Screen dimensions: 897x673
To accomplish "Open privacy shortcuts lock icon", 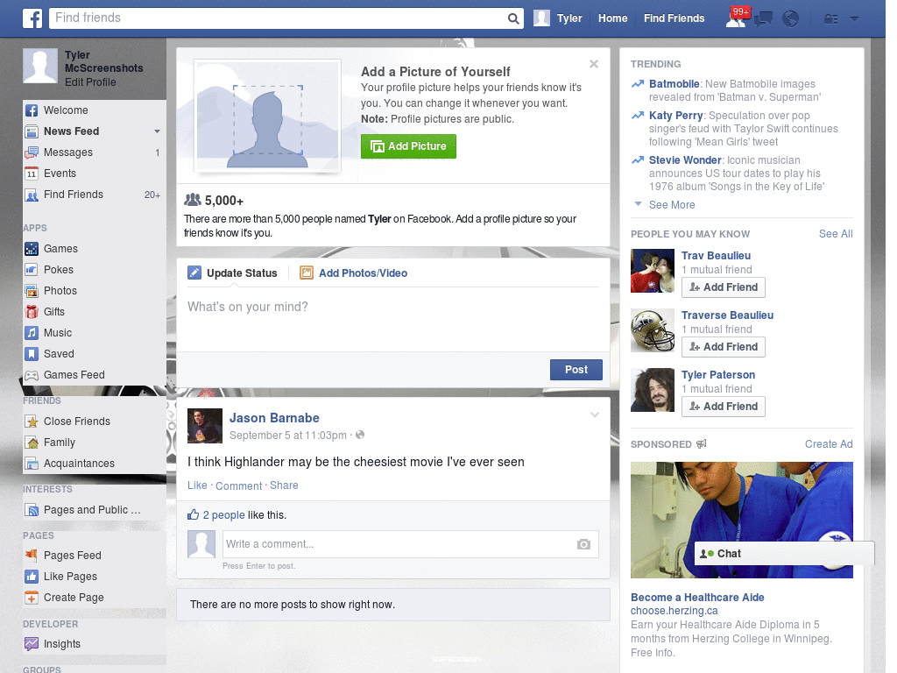I will point(830,19).
